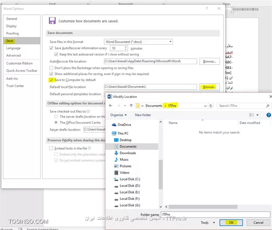
Task: Click the Search ITPro box
Action: (x=244, y=106)
